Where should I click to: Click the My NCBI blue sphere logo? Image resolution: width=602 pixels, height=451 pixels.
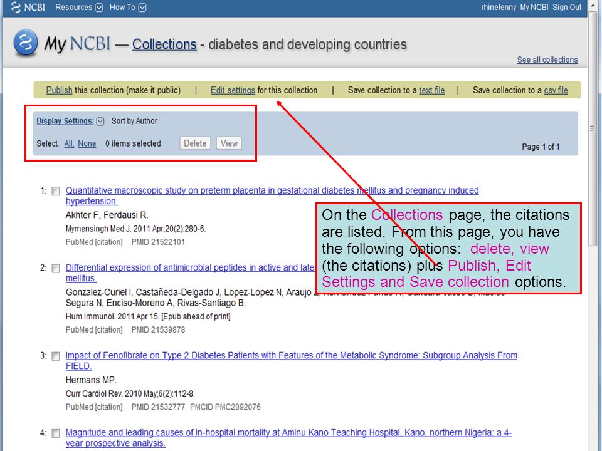click(25, 43)
